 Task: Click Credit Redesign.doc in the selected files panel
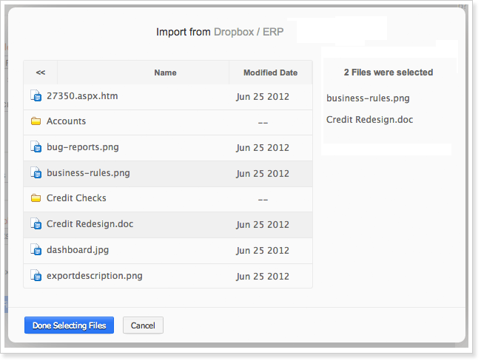370,120
